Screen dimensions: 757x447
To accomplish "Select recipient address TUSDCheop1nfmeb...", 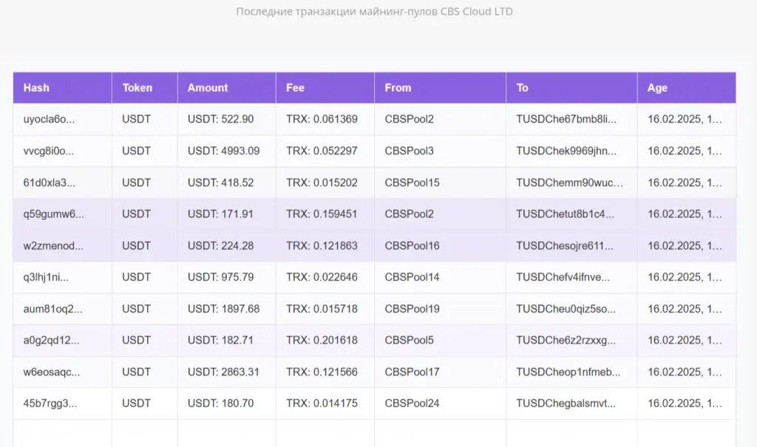I will point(568,372).
